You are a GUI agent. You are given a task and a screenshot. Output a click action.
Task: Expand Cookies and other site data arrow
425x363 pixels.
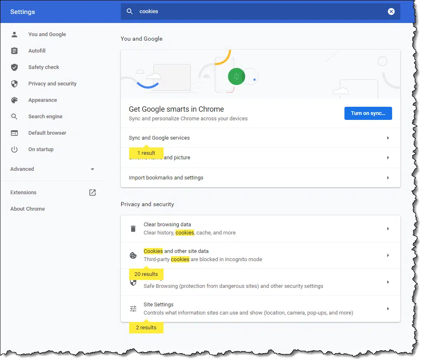coord(388,255)
